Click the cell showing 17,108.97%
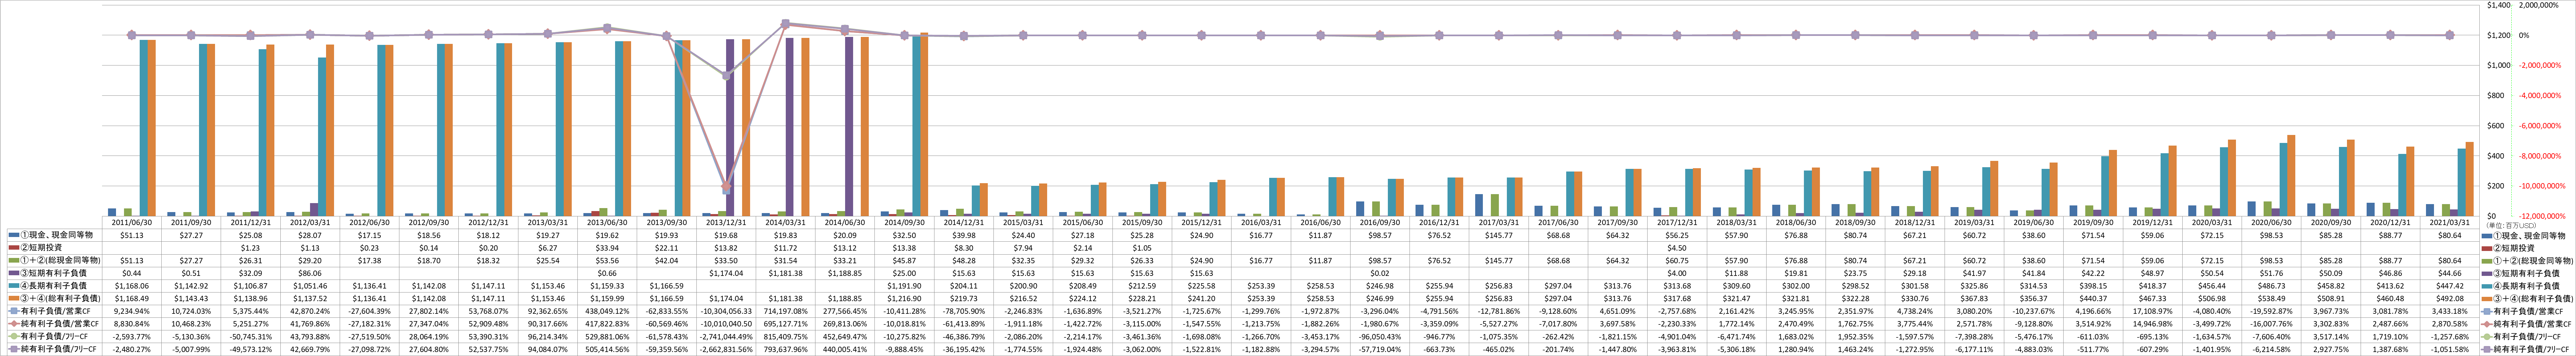Viewport: 2576px width, 356px height. [2152, 311]
